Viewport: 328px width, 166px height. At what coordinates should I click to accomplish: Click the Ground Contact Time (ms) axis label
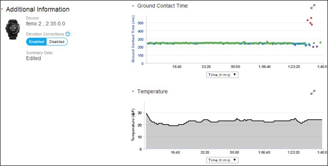[133, 39]
